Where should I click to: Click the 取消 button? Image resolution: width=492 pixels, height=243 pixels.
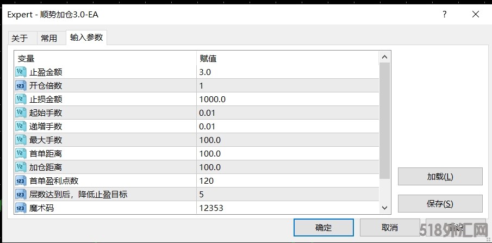point(389,227)
